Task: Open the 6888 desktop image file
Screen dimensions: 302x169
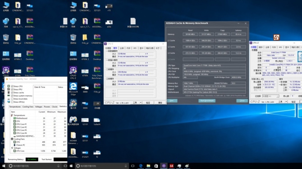Action: coord(85,89)
